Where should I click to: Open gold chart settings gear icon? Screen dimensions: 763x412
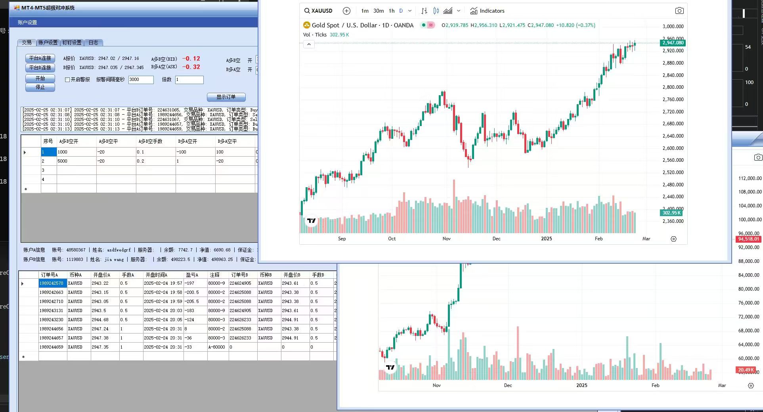click(673, 239)
